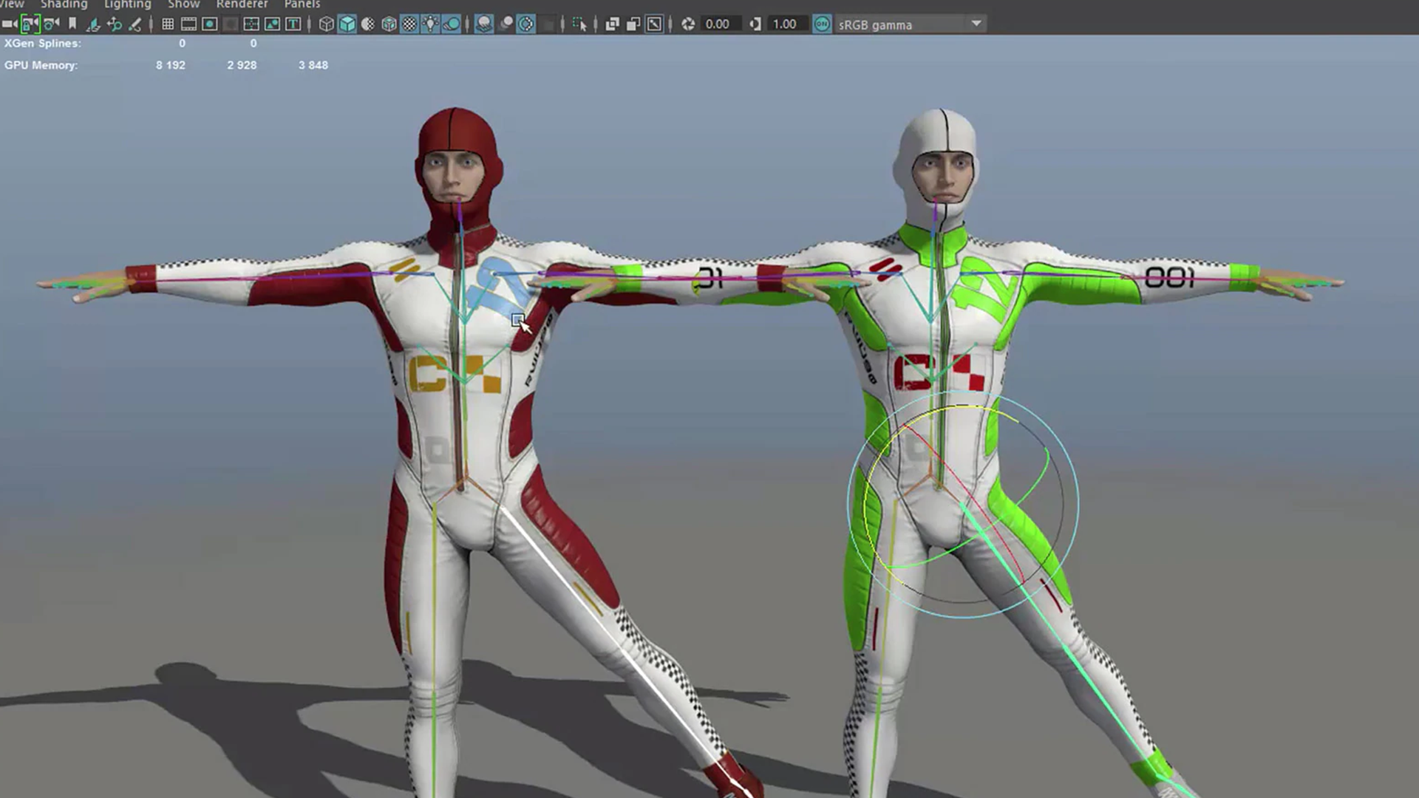
Task: Click the gamma reset icon
Action: pos(755,24)
